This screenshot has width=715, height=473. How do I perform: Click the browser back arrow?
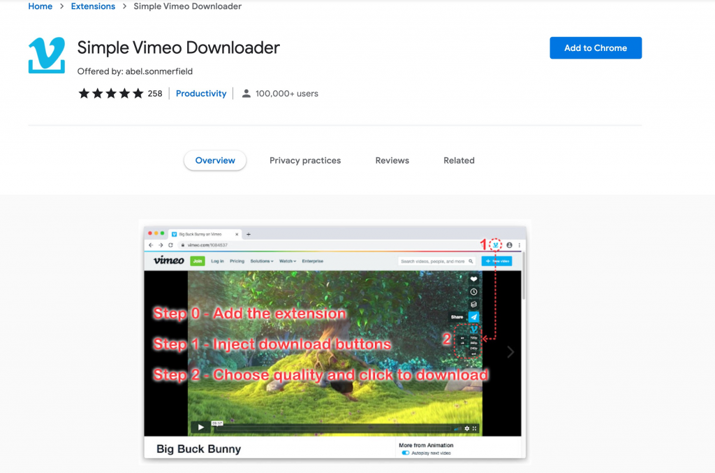151,245
